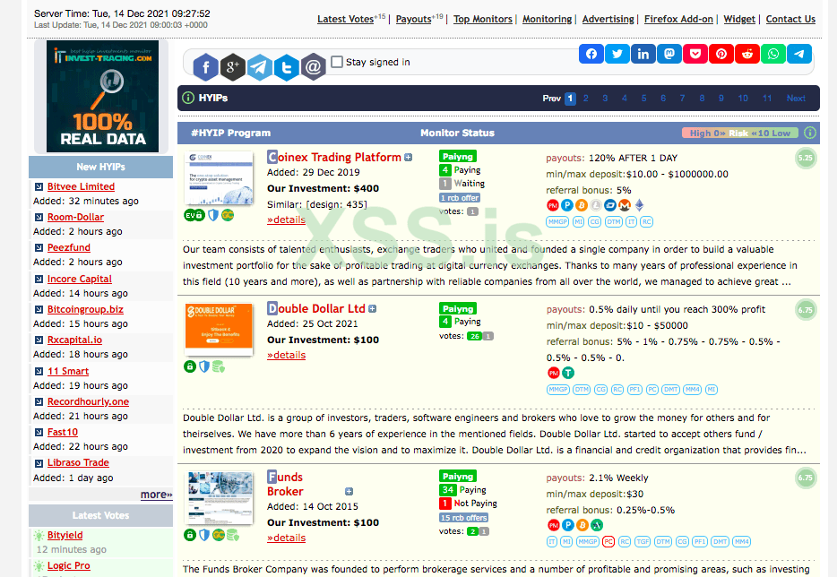The height and width of the screenshot is (577, 837).
Task: Open Bitvee Limited in New HYIPs
Action: pyautogui.click(x=82, y=186)
